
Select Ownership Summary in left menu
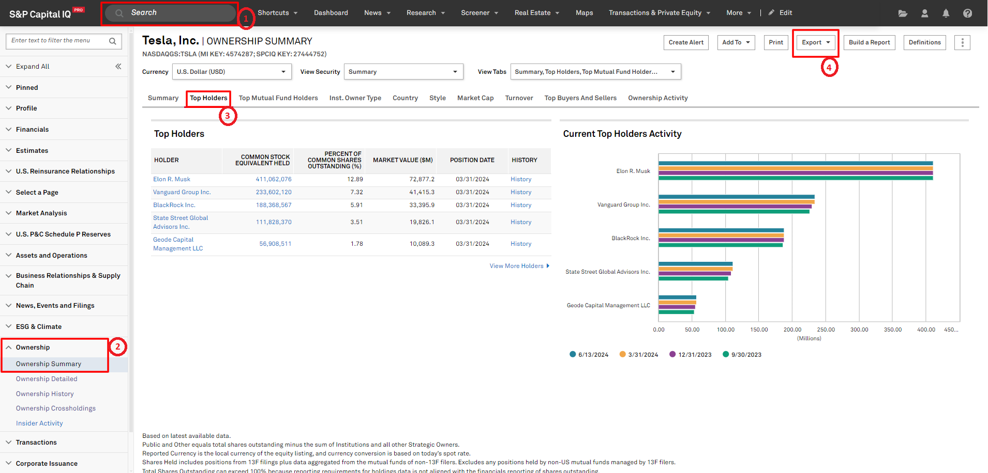pyautogui.click(x=49, y=364)
